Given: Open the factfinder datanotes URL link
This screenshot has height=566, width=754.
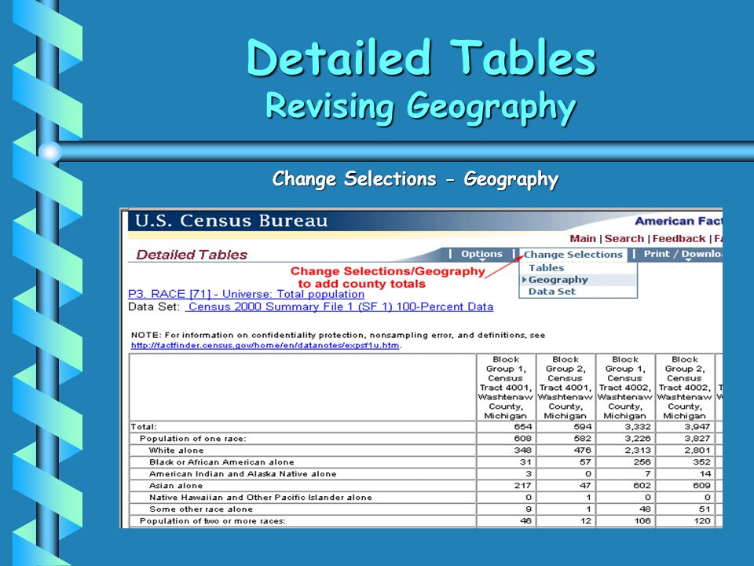Looking at the screenshot, I should click(x=265, y=345).
